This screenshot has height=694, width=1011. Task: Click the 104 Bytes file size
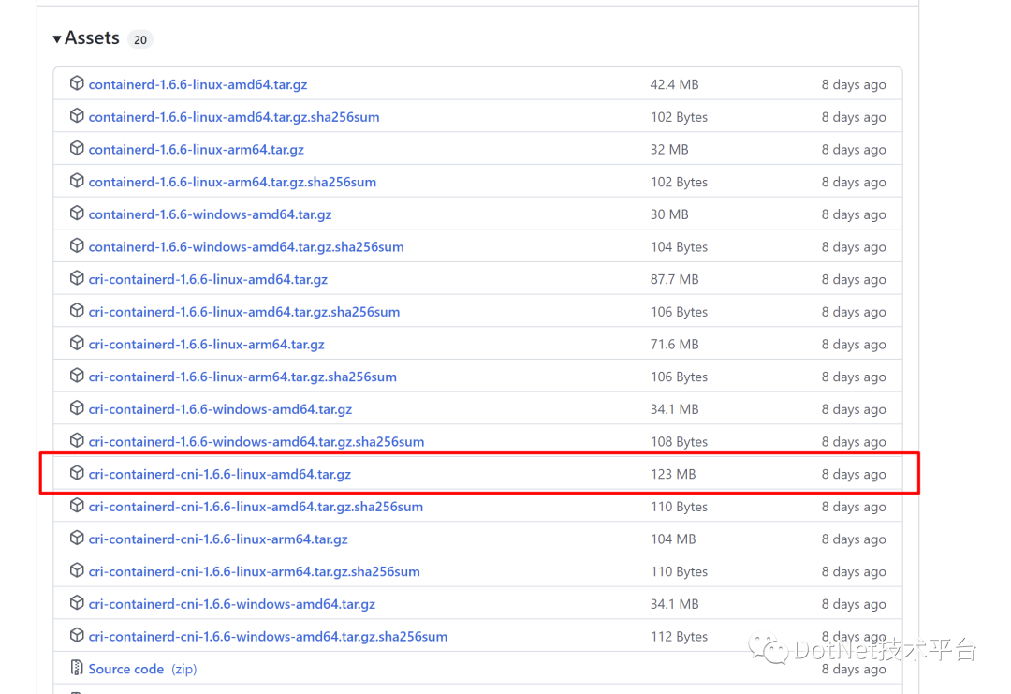coord(679,247)
